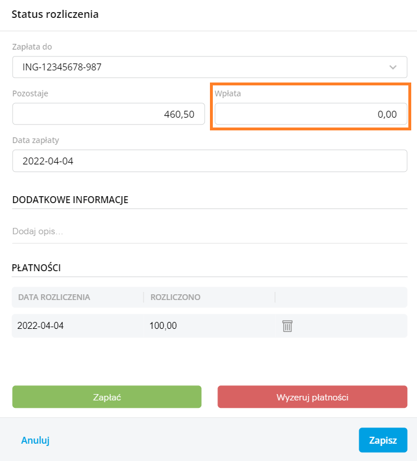Image resolution: width=417 pixels, height=461 pixels.
Task: Click the Pozostaje field showing 460,50
Action: tap(108, 114)
